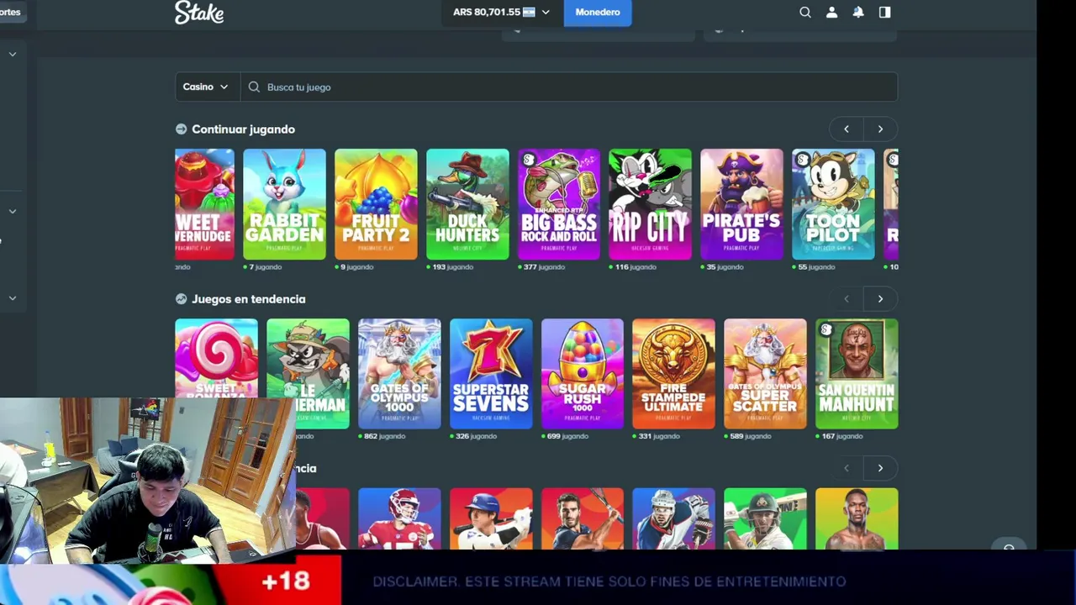Expand the top sidebar chevron
The width and height of the screenshot is (1076, 605).
(13, 54)
